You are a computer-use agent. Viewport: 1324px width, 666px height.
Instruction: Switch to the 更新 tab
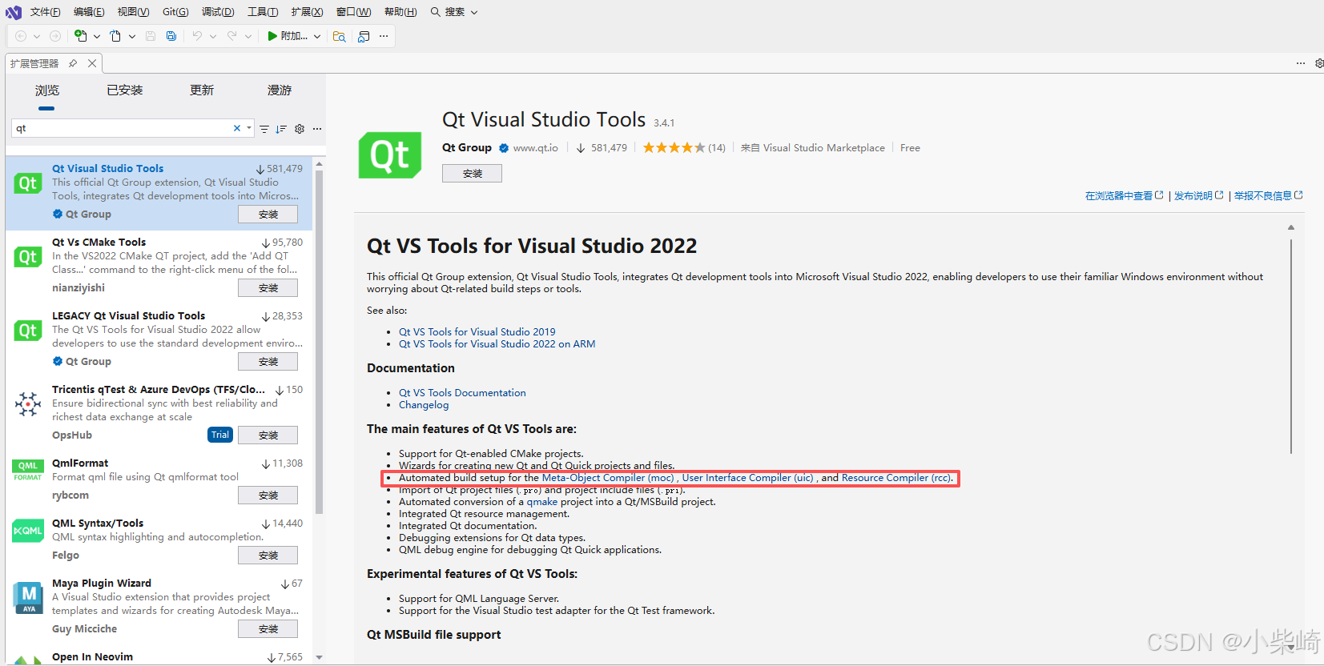tap(202, 90)
